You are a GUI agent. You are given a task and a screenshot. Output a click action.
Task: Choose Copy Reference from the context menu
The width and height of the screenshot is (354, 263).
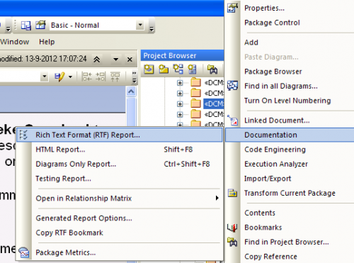tap(290, 257)
